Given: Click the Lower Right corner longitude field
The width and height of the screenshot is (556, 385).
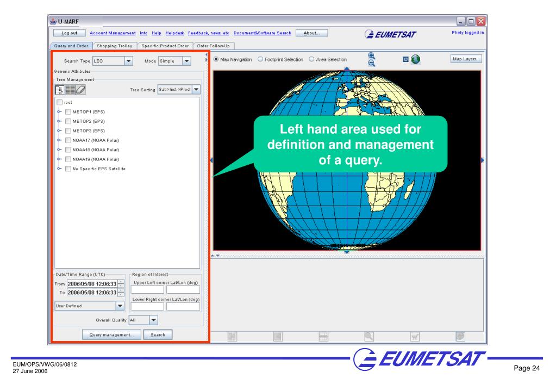Looking at the screenshot, I should point(183,306).
